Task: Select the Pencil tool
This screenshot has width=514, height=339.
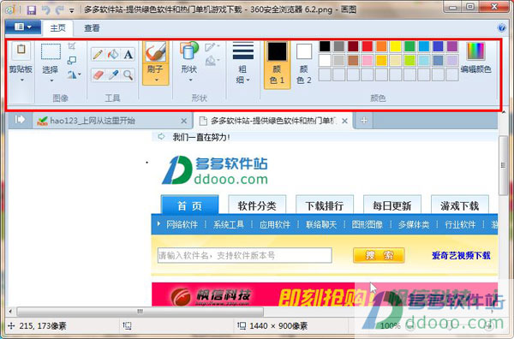Action: [x=98, y=54]
